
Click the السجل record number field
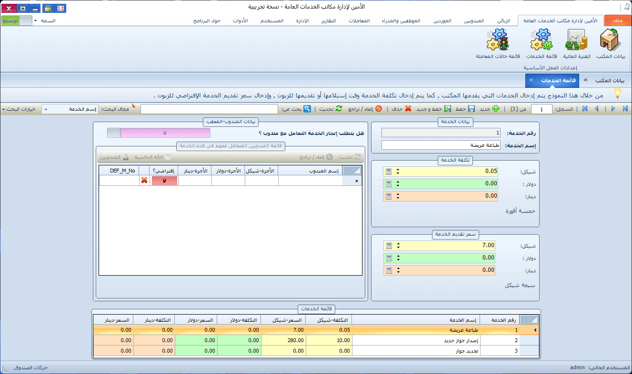541,109
